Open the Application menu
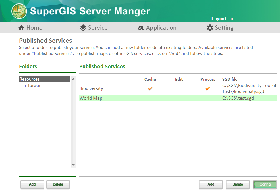280x193 pixels. click(157, 28)
